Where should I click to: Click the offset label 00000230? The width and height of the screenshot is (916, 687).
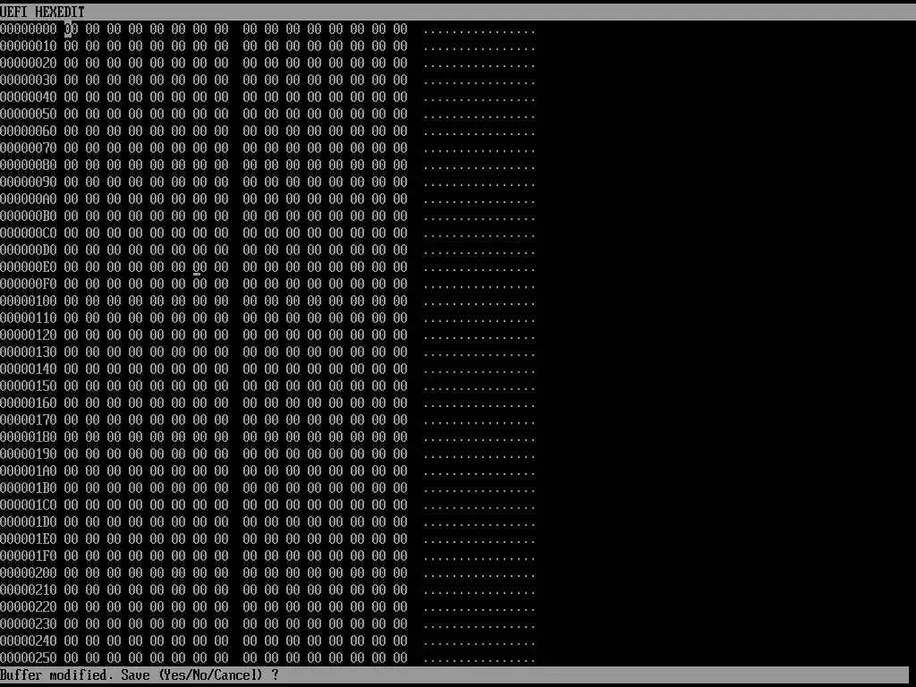point(29,623)
